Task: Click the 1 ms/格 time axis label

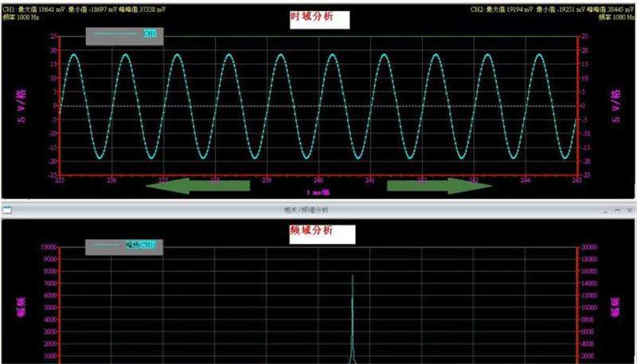Action: pos(318,192)
